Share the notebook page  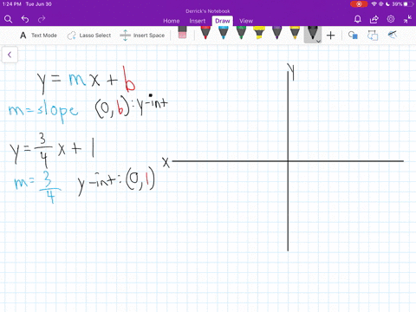pyautogui.click(x=374, y=19)
